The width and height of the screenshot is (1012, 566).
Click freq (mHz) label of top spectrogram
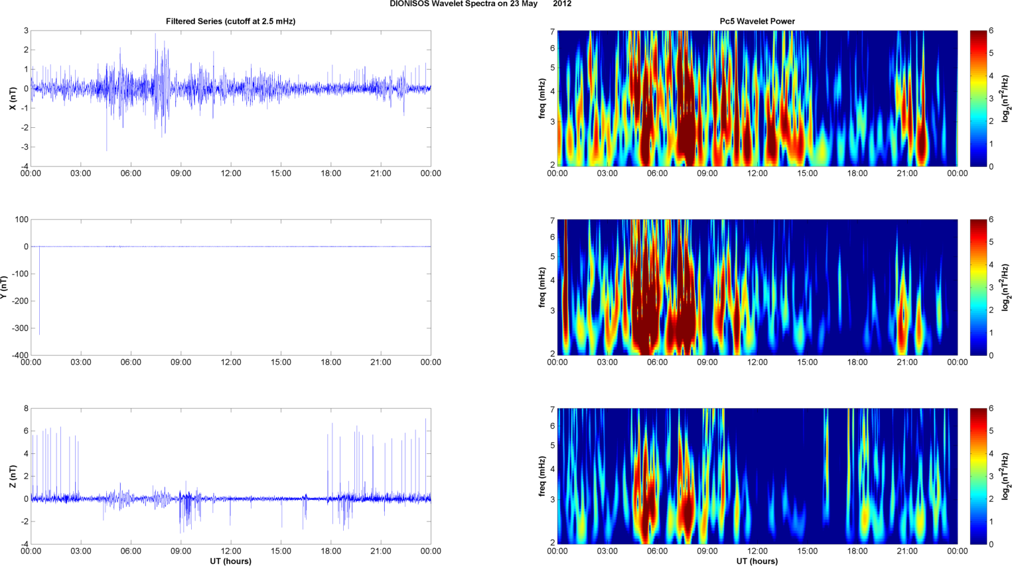tap(543, 99)
